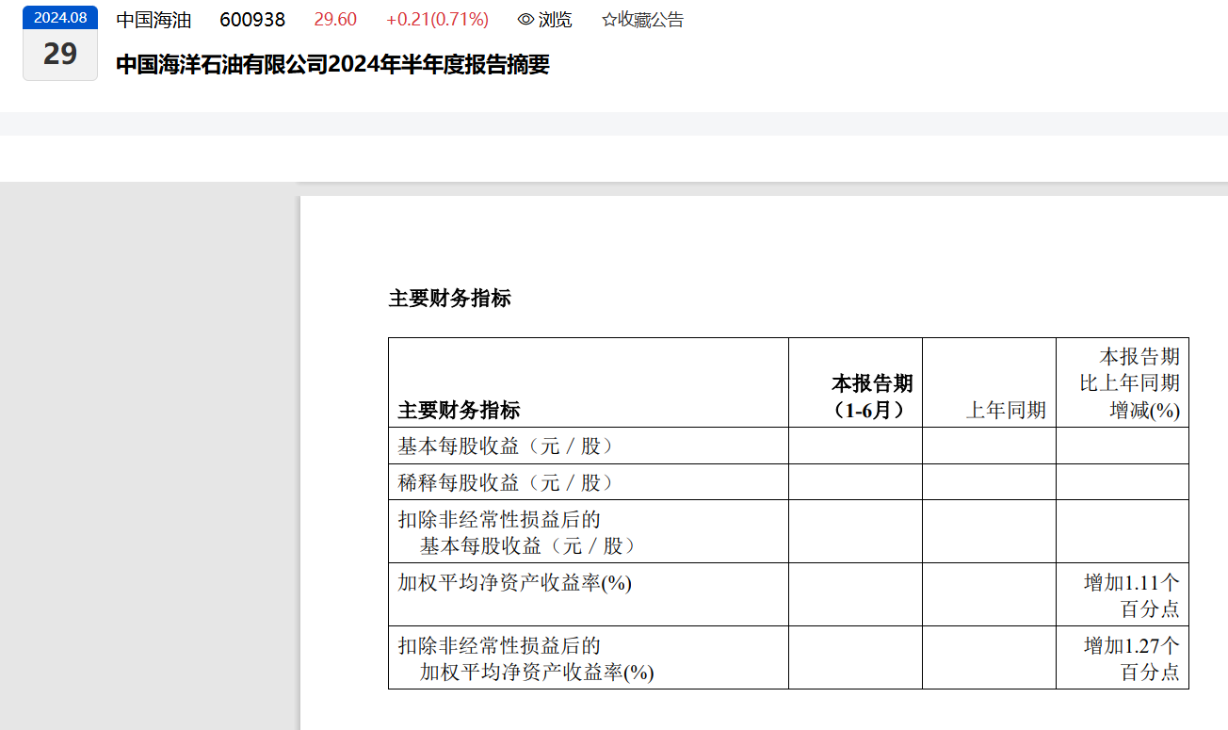
Task: Click the 本报告期（1-6月） column header
Action: [x=855, y=382]
